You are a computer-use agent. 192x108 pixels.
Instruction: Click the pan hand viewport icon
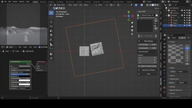pos(132,26)
